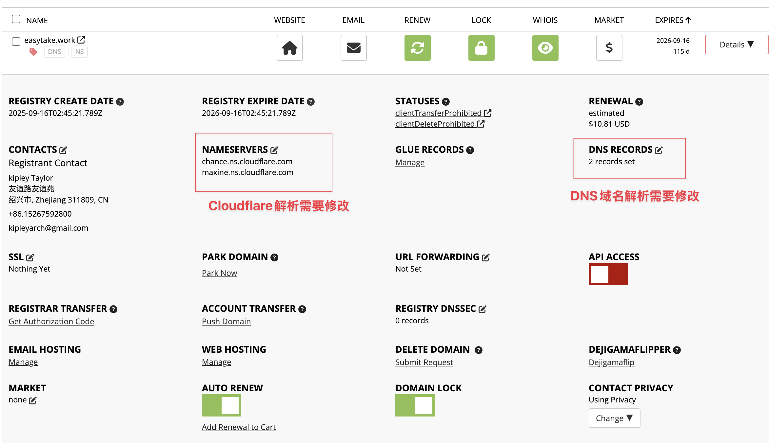The image size is (769, 443).
Task: Click Add Renewal to Cart link
Action: [239, 427]
